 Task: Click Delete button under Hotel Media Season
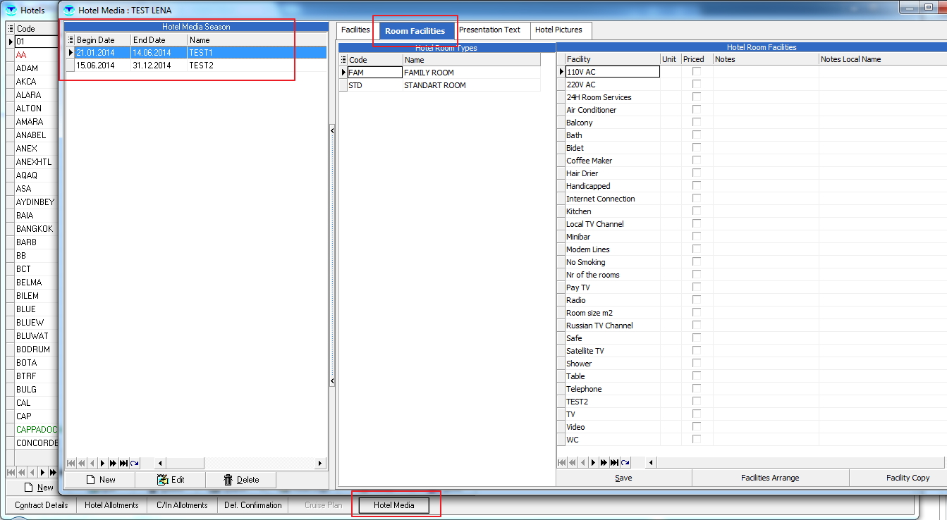[x=240, y=480]
